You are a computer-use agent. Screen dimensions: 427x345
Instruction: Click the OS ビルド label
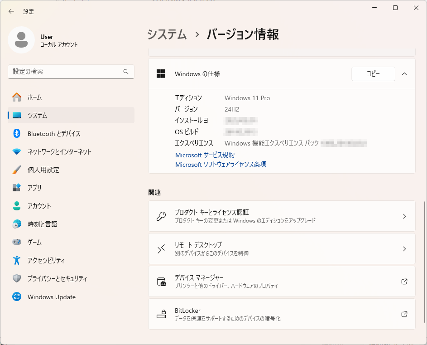point(187,132)
